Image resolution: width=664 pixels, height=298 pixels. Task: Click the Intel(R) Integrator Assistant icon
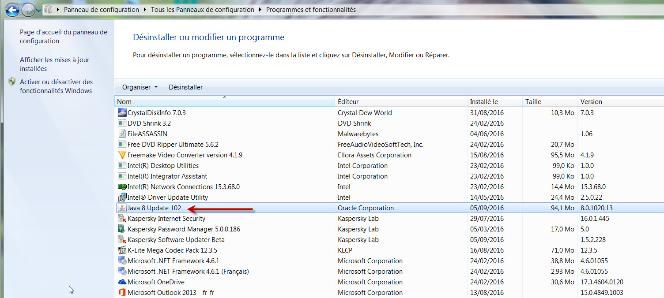point(122,176)
